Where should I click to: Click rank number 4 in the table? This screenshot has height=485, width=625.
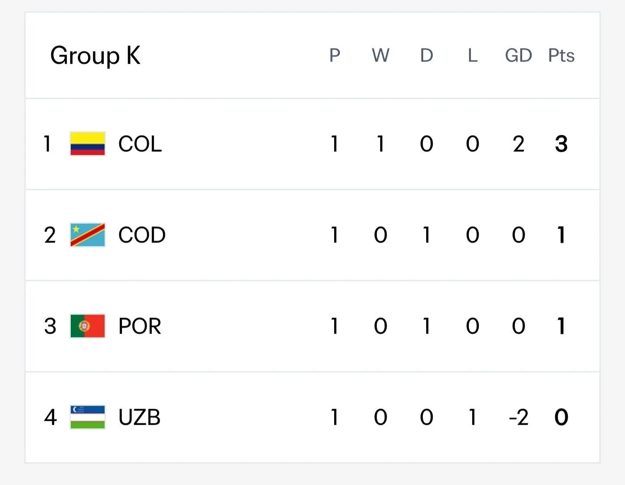[50, 417]
